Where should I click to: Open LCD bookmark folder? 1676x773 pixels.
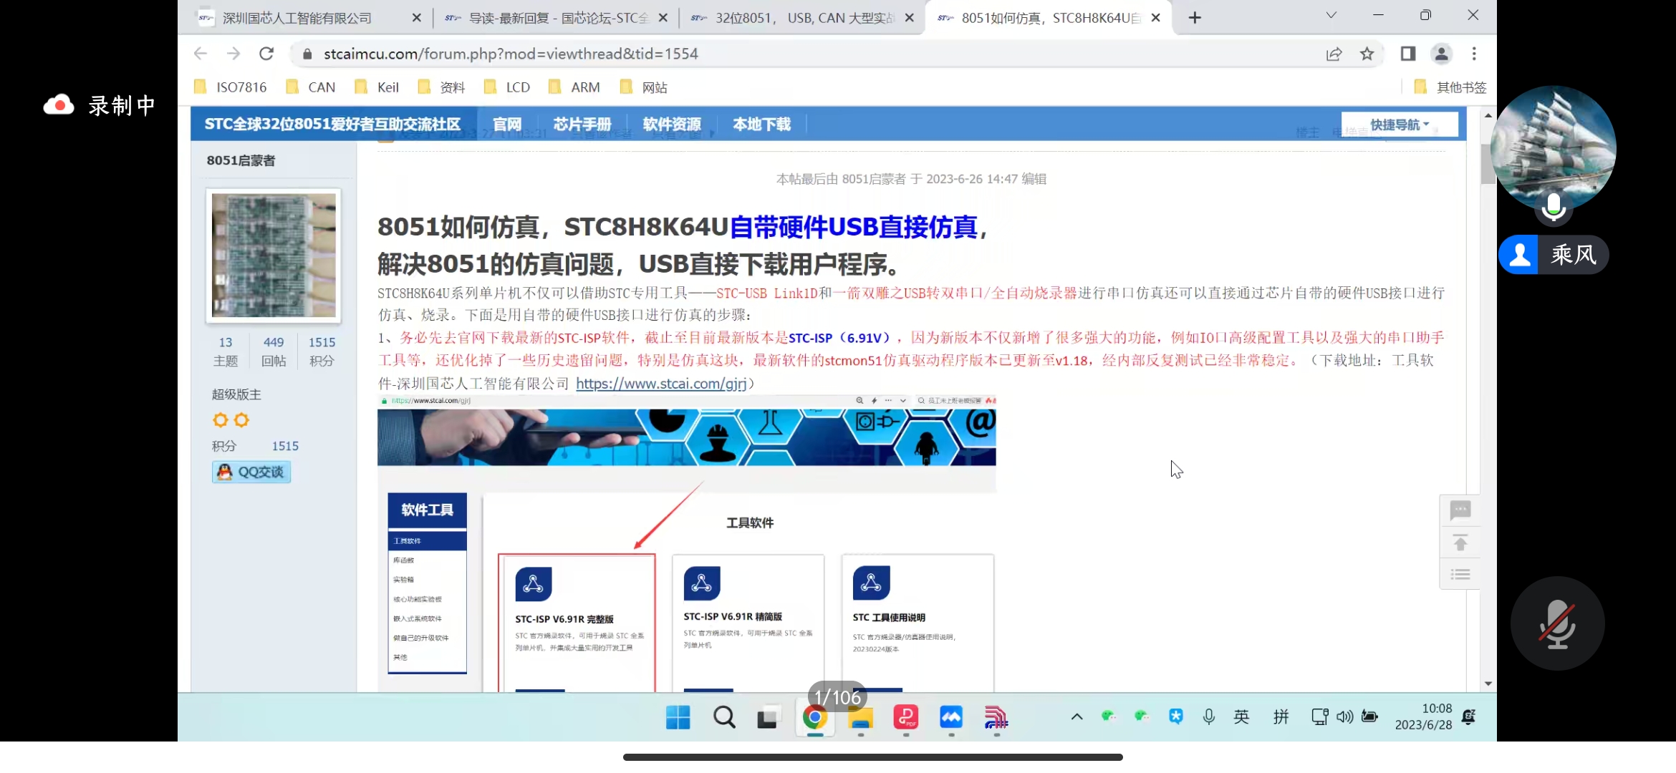[507, 87]
